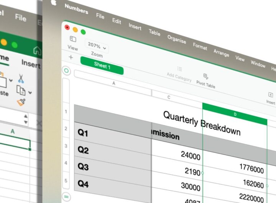Image resolution: width=276 pixels, height=203 pixels.
Task: Click the table select circle handle
Action: (67, 71)
